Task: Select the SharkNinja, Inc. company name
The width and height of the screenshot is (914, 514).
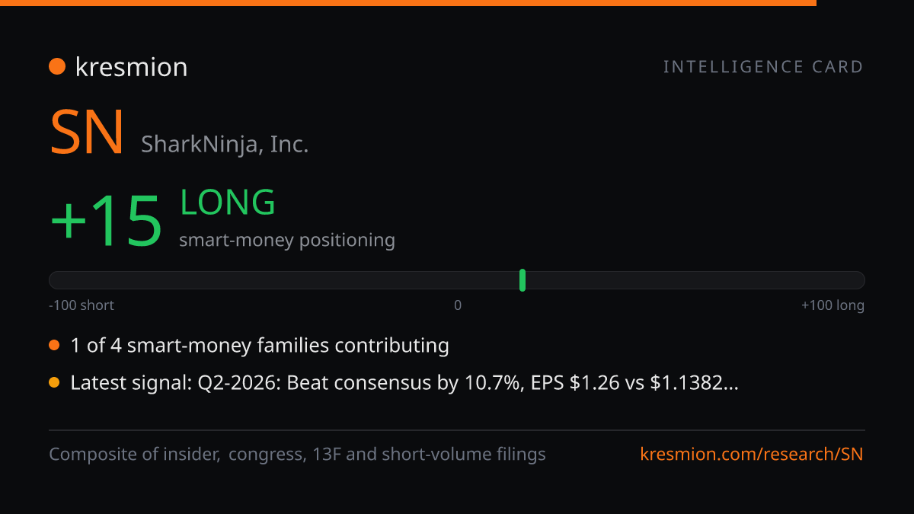Action: (x=225, y=144)
